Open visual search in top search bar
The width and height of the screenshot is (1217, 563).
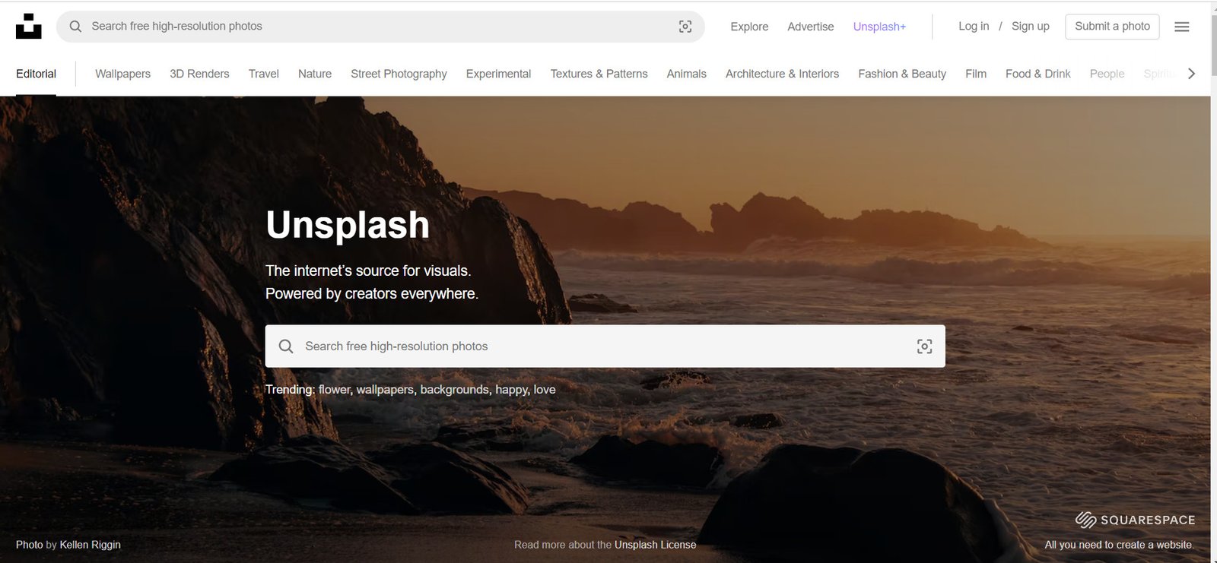click(685, 27)
